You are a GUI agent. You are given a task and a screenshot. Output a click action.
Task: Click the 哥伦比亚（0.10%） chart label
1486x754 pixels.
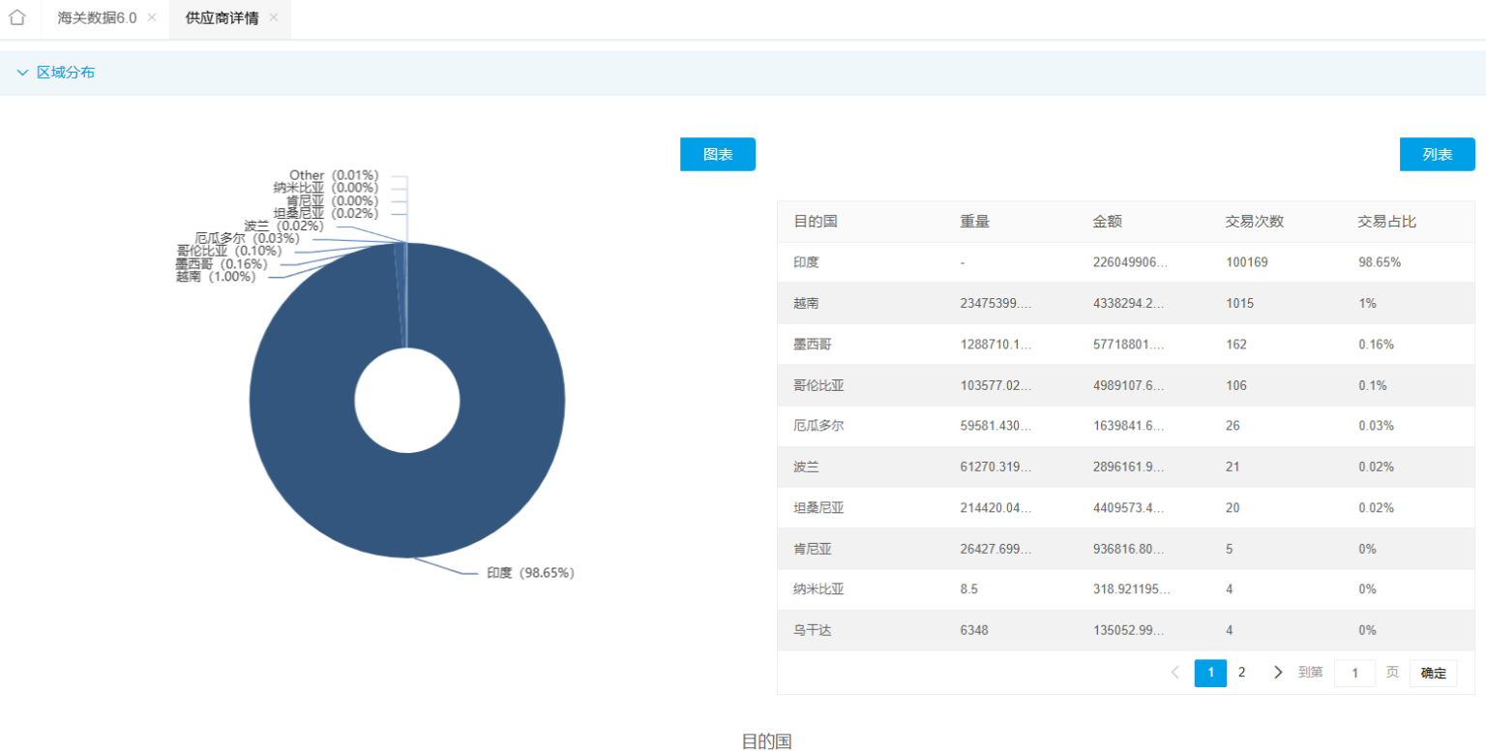coord(229,252)
